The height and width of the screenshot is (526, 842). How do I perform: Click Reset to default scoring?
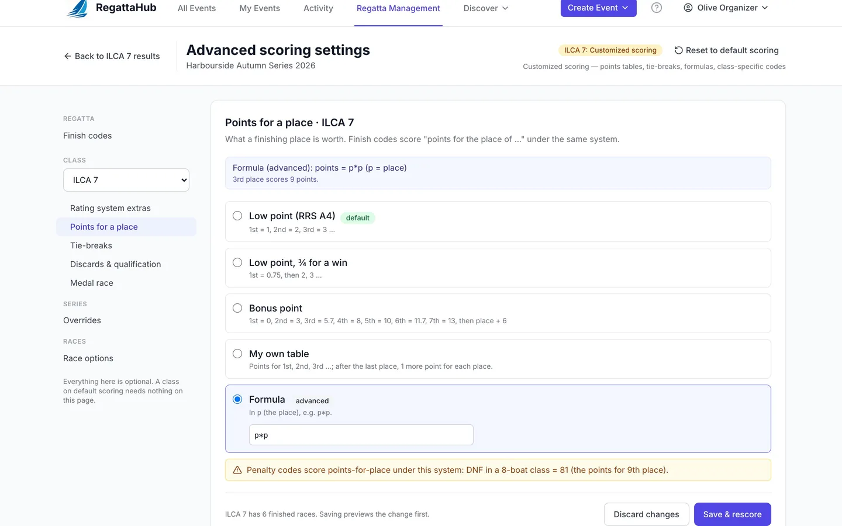(x=726, y=50)
